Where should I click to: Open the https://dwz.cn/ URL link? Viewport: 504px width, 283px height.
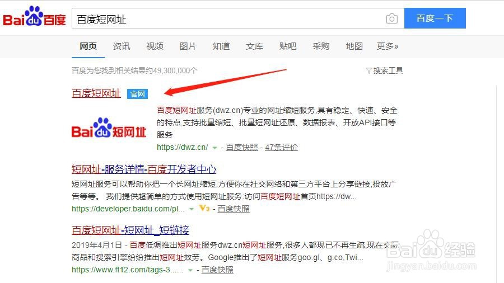click(182, 147)
